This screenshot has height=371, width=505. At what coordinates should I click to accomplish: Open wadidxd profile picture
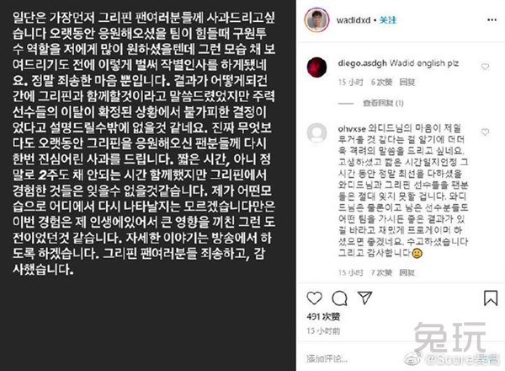click(316, 19)
